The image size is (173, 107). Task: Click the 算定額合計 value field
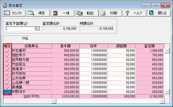click(60, 29)
